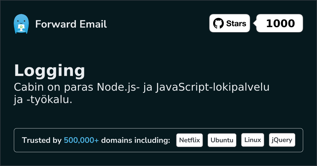The image size is (317, 166).
Task: Open the jQuery badge
Action: tap(282, 140)
